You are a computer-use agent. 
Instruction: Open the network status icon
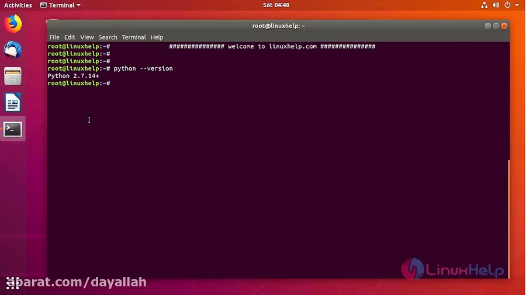484,5
